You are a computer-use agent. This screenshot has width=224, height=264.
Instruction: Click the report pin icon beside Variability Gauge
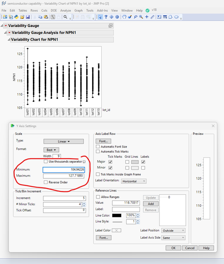click(110, 26)
